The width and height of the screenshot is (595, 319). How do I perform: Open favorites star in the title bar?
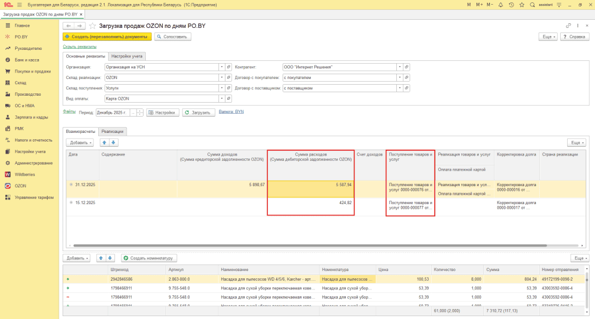point(522,5)
